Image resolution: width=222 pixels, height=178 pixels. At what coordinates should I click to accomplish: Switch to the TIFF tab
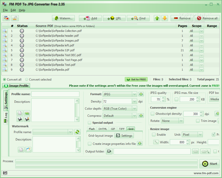click(x=122, y=129)
